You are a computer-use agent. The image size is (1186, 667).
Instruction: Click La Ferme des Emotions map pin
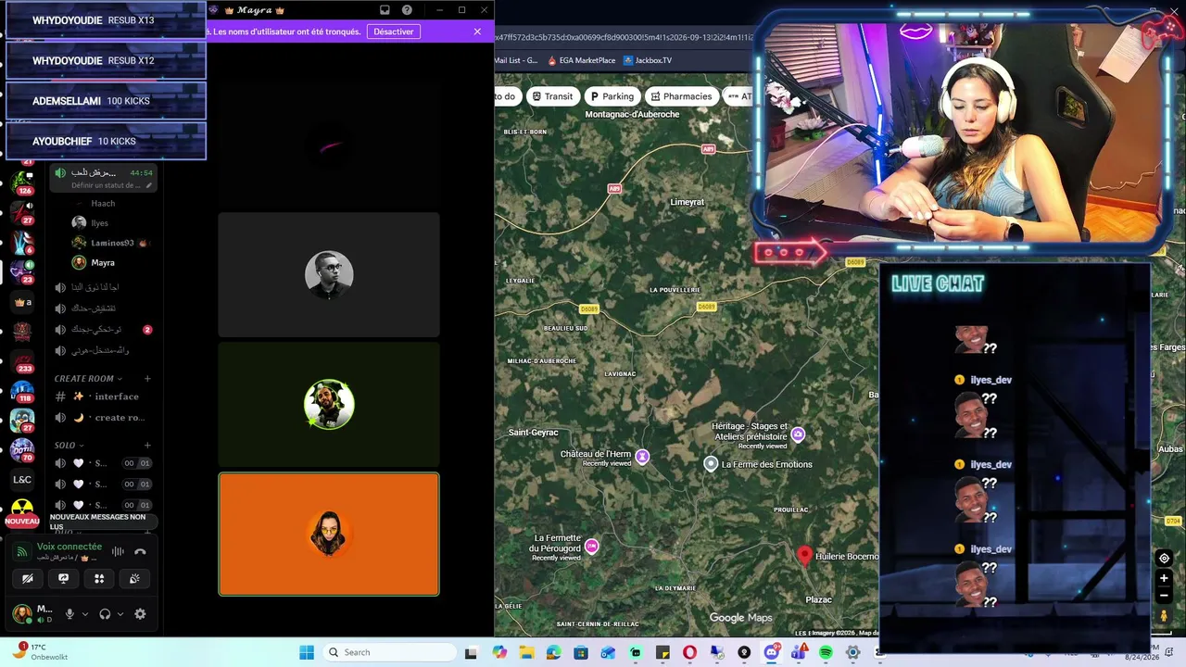point(711,464)
